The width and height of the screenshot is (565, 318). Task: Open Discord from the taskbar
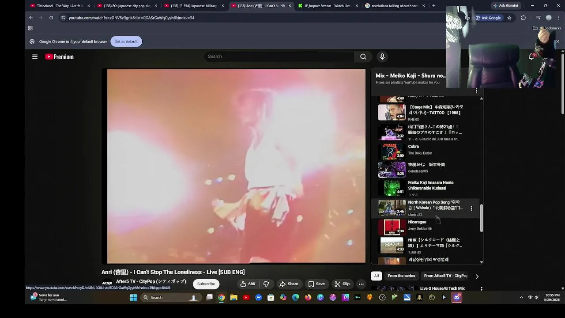tap(456, 298)
